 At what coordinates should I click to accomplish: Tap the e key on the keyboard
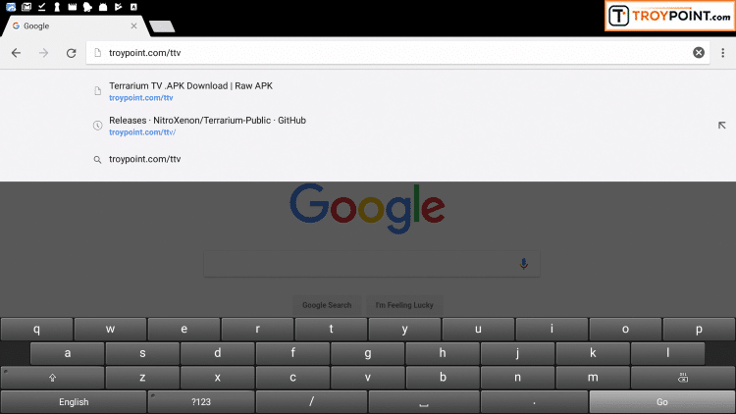[x=184, y=329]
